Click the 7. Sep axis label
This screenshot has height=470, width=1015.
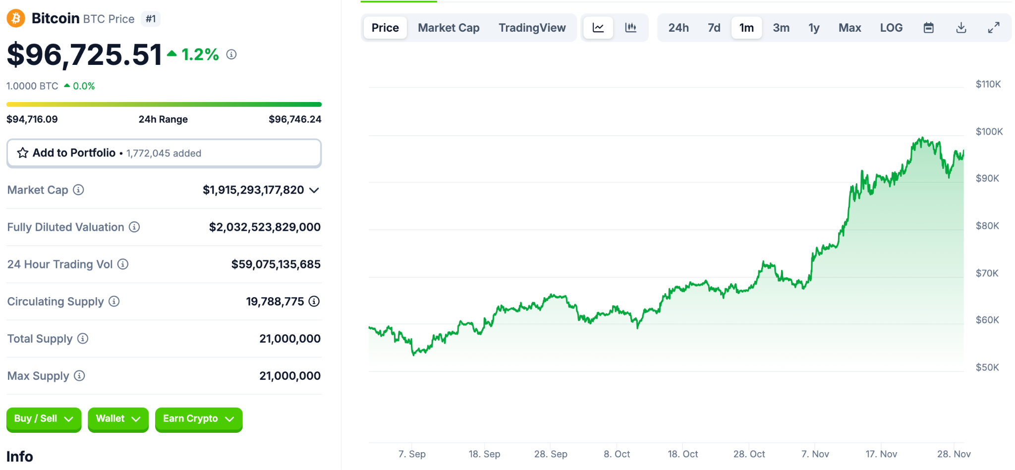tap(412, 454)
